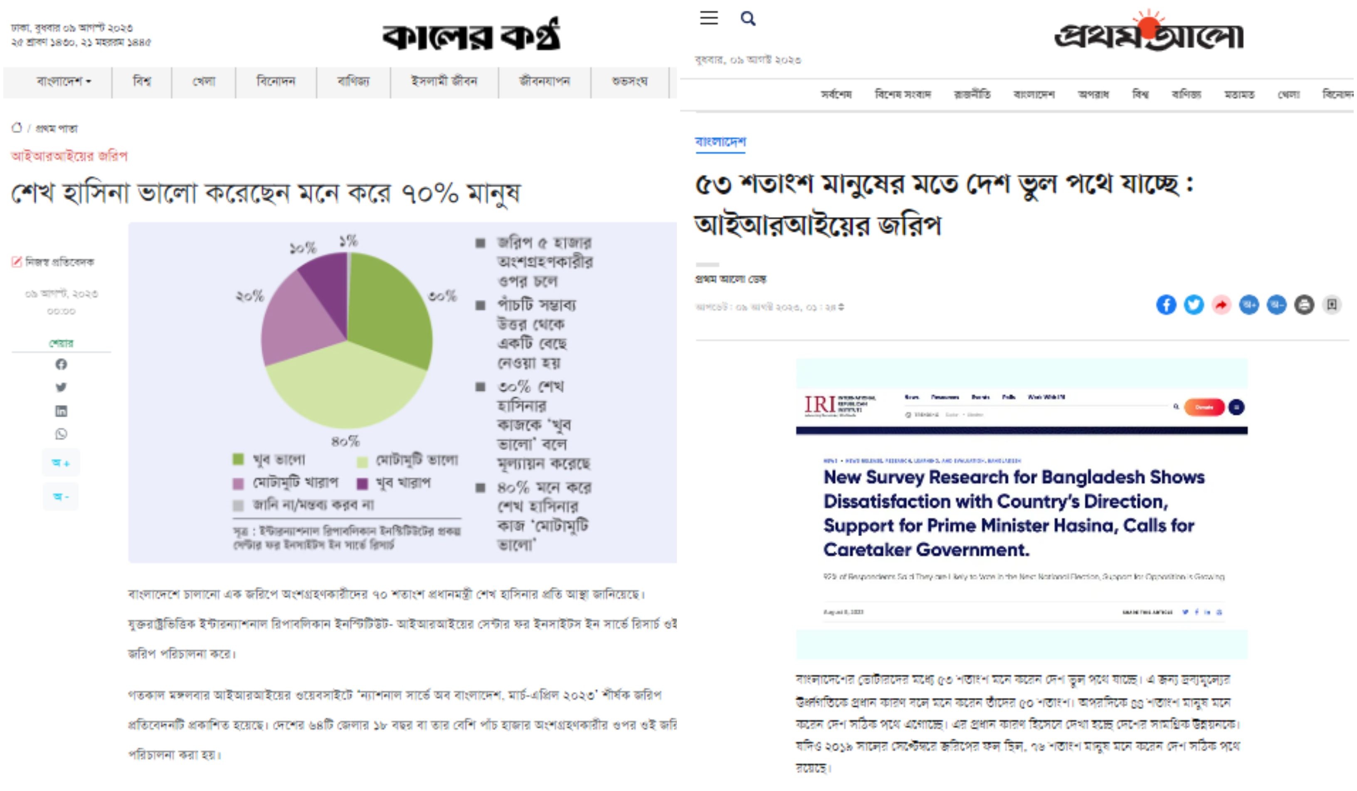Click search magnifier icon on Prothom Alo
This screenshot has width=1357, height=791.
[748, 18]
